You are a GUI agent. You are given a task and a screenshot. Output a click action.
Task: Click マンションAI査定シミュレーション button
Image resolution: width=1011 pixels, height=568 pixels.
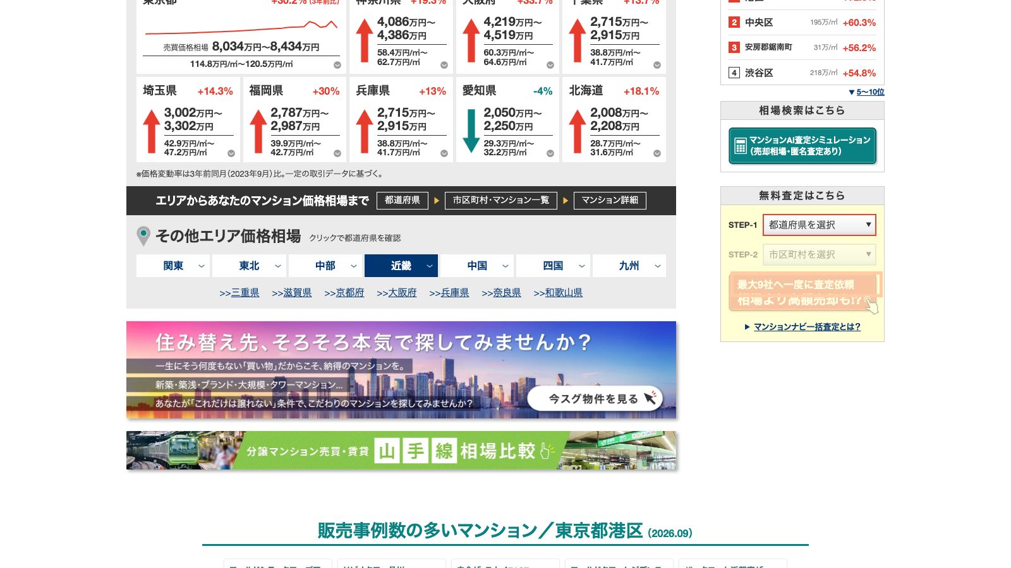(x=802, y=146)
